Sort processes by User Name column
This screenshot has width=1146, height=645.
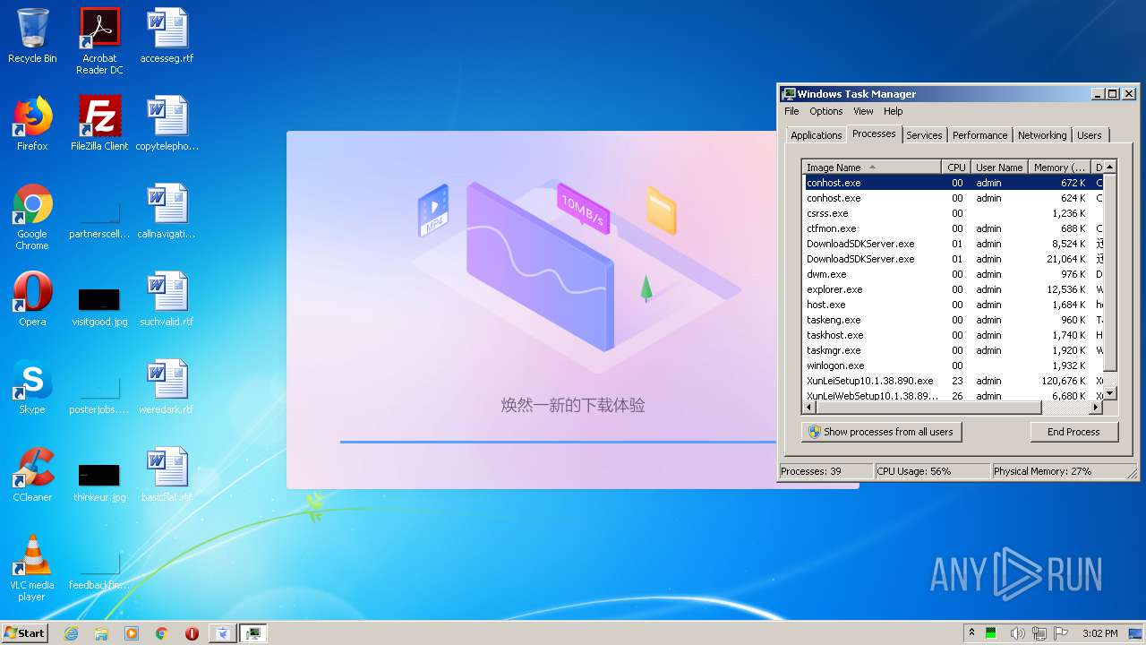998,167
